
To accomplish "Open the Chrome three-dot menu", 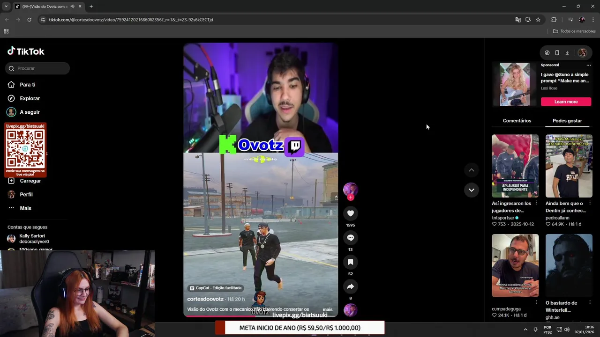I will click(x=593, y=20).
